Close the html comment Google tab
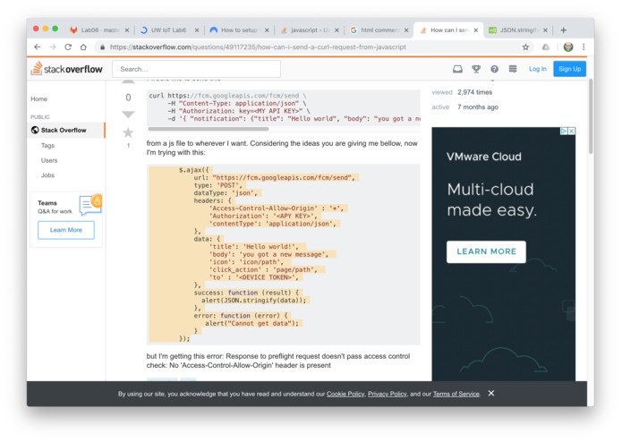This screenshot has height=442, width=622. (406, 30)
